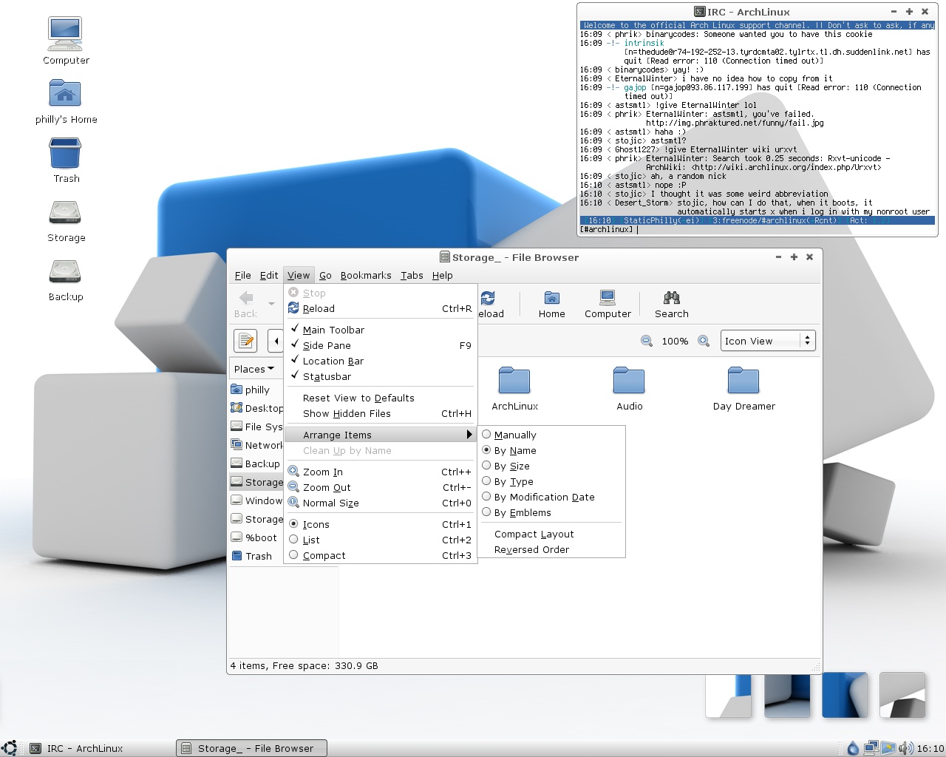946x757 pixels.
Task: Go to Home in File Browser toolbar
Action: [x=551, y=304]
